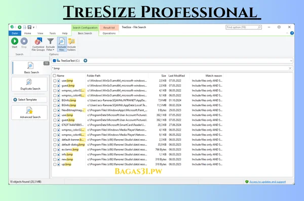Select the Basic Search ribbon tab
The width and height of the screenshot is (304, 201).
point(85,33)
